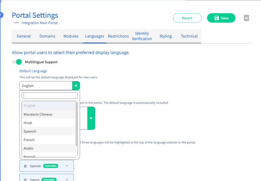Click the dropdown list scrollbar
The image size is (261, 181).
[x=76, y=125]
